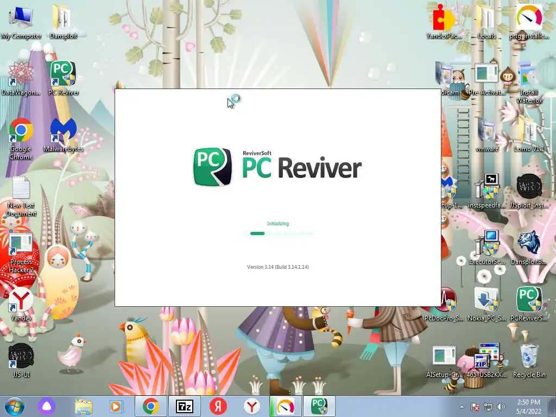Open 465-USB2KX... zip archive
The height and width of the screenshot is (417, 556).
click(486, 361)
